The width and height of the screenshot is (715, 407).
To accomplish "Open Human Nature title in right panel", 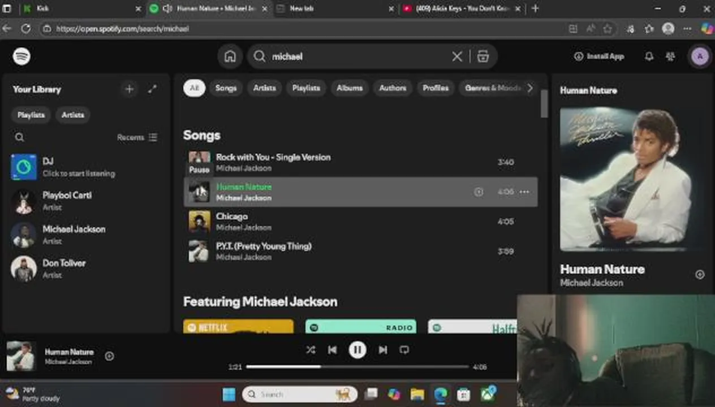I will [602, 269].
